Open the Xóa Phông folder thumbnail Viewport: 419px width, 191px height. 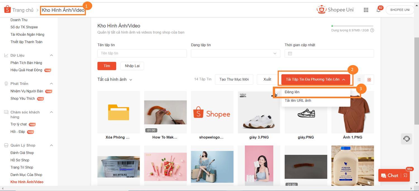[x=118, y=112]
